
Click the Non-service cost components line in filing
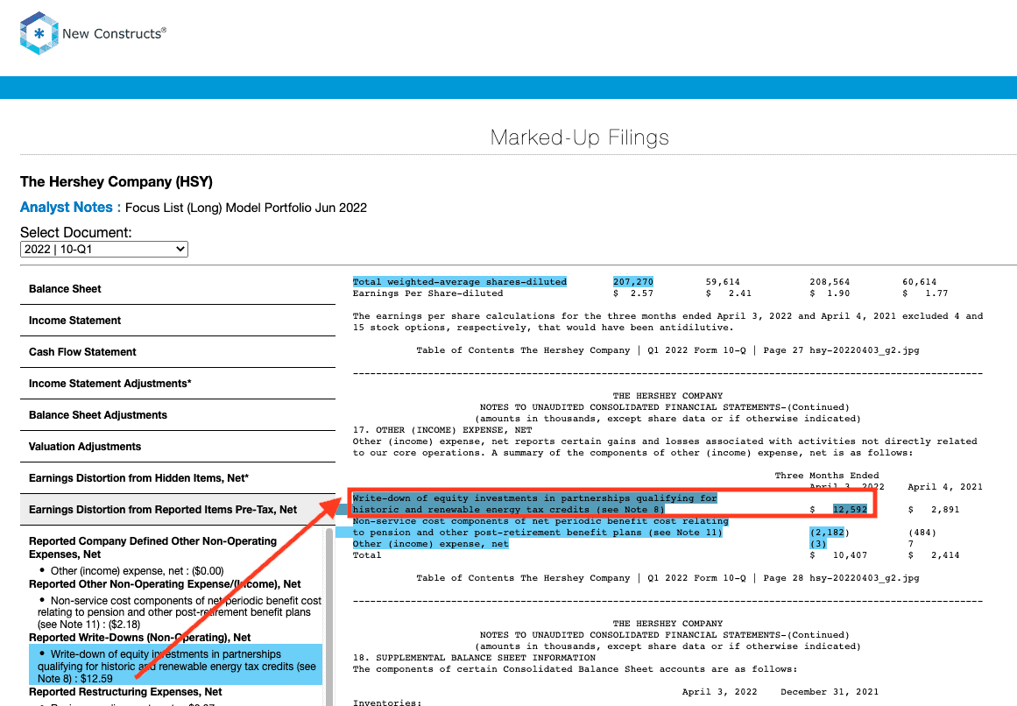[x=540, y=527]
